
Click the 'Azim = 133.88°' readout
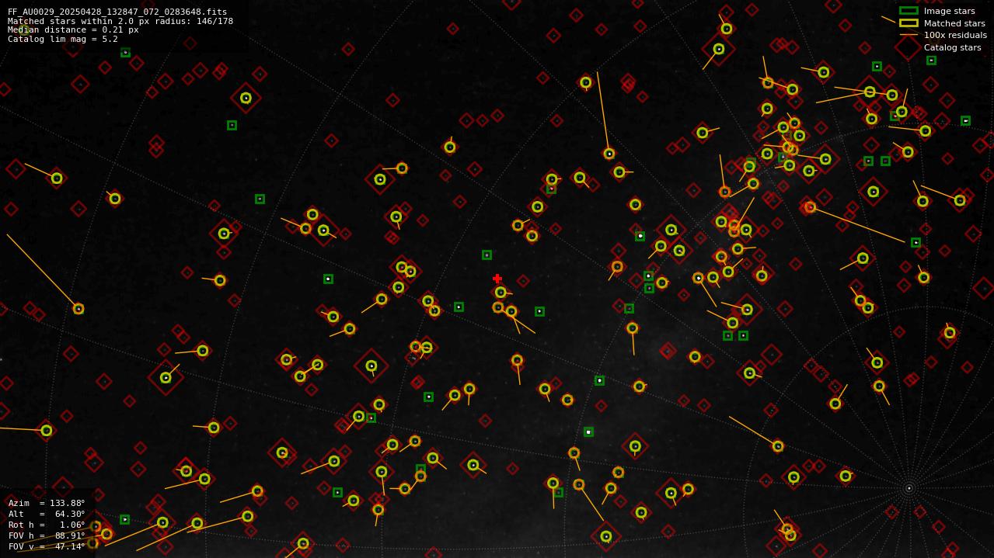pyautogui.click(x=47, y=503)
